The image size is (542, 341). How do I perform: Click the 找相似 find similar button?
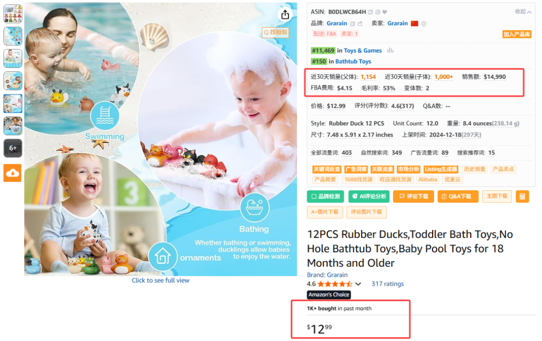(x=276, y=32)
